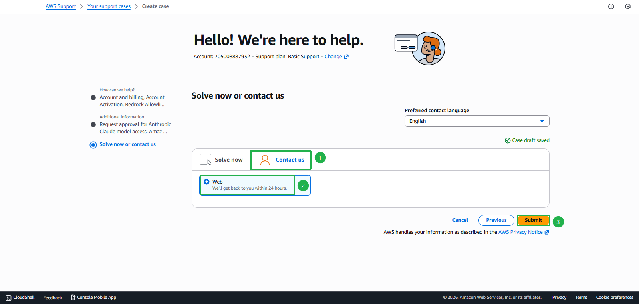Open the Your support cases breadcrumb
The image size is (639, 304).
point(109,6)
